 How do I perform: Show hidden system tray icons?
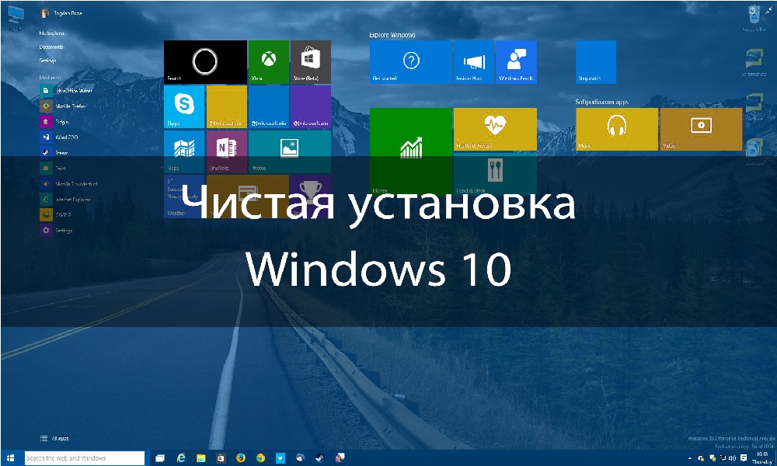tap(689, 458)
